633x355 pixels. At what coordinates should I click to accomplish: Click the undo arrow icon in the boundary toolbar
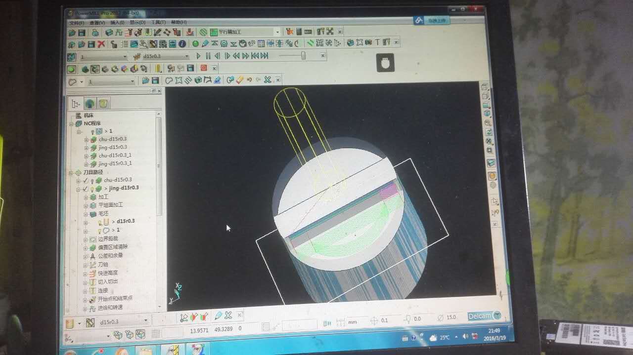(x=249, y=80)
